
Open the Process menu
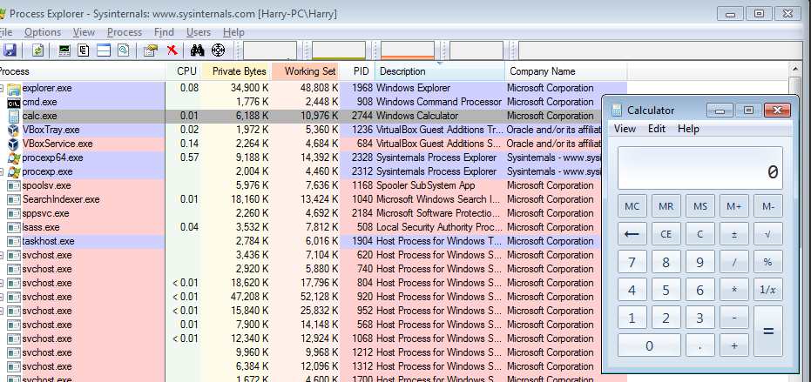124,32
